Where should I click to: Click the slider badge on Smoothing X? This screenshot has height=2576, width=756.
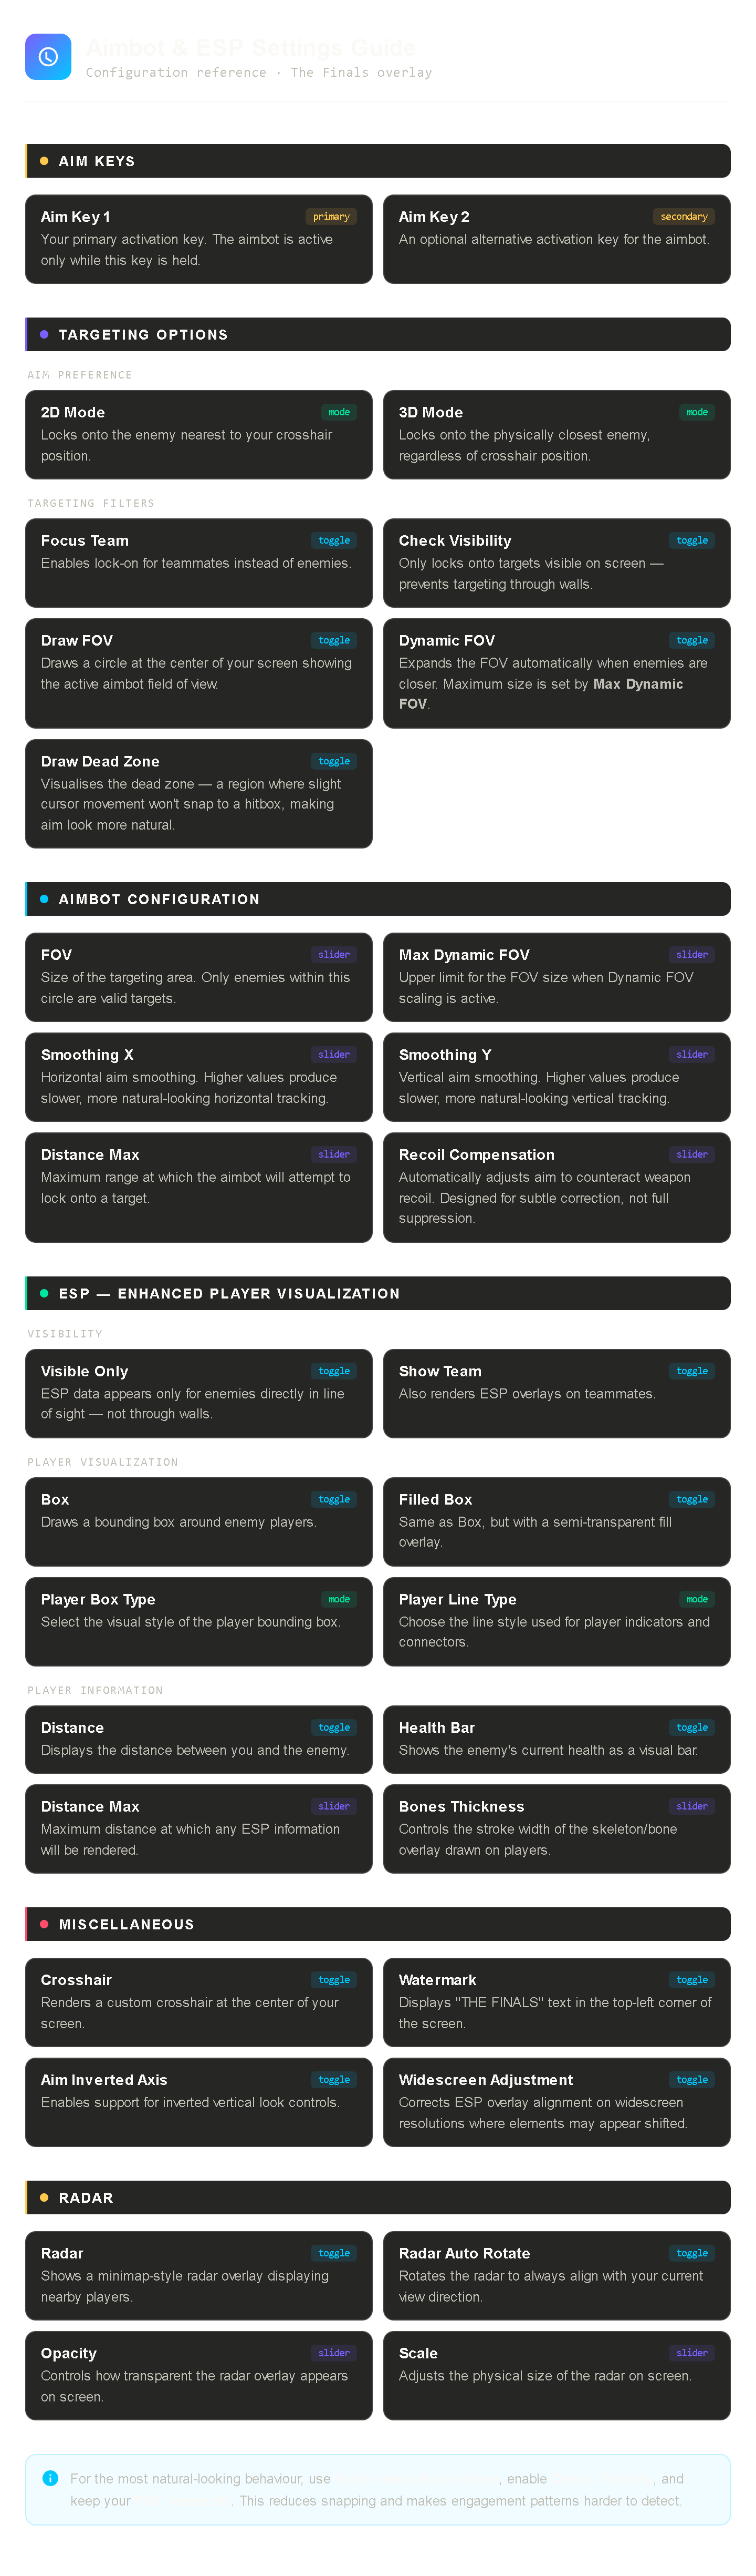click(333, 1054)
